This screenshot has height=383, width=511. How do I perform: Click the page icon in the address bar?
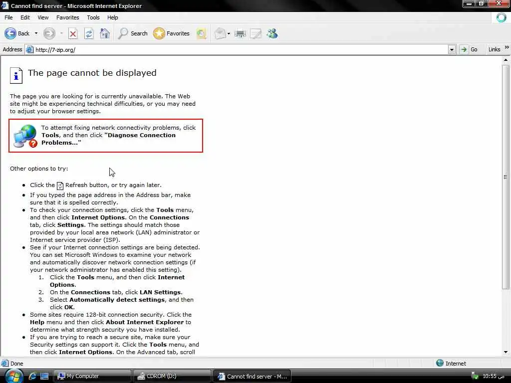30,49
